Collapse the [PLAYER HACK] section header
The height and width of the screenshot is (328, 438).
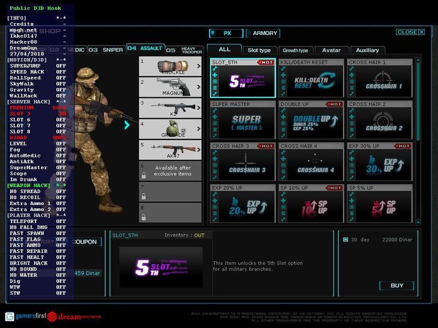(x=37, y=215)
